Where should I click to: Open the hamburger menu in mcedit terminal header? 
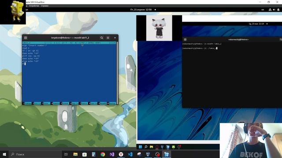pos(108,38)
